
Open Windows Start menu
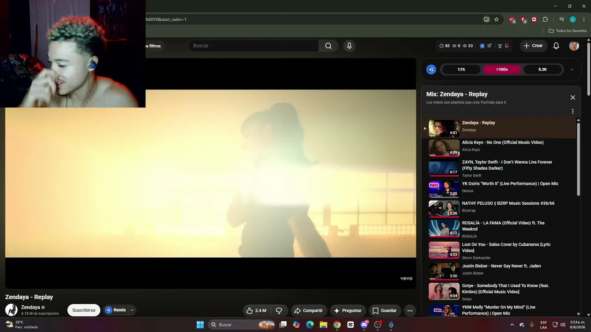pyautogui.click(x=200, y=325)
